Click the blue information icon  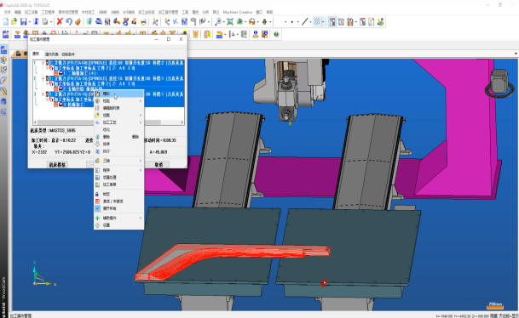point(36,22)
